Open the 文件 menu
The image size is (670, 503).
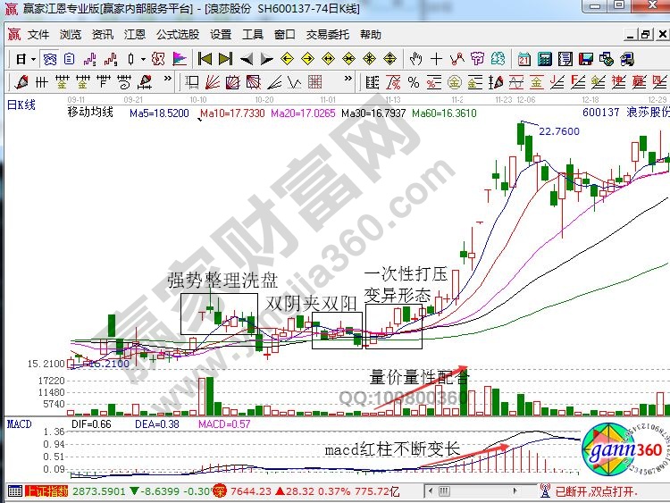click(38, 35)
